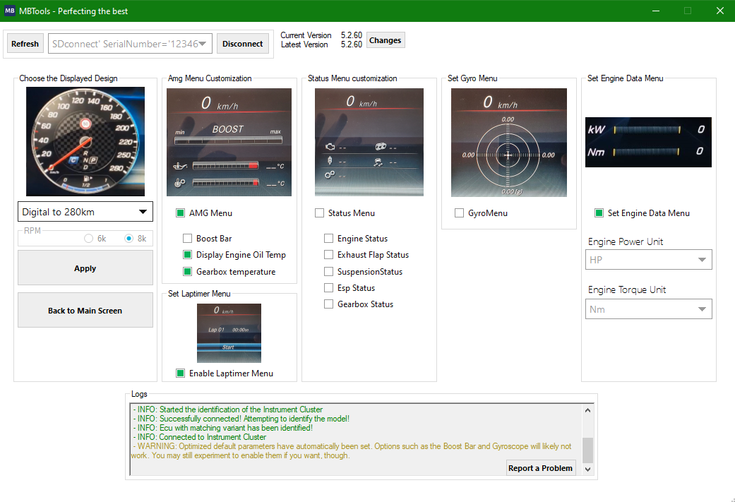Close the MBTools window

[x=720, y=11]
